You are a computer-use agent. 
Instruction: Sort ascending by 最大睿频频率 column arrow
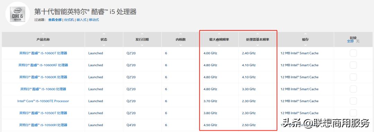219,34
